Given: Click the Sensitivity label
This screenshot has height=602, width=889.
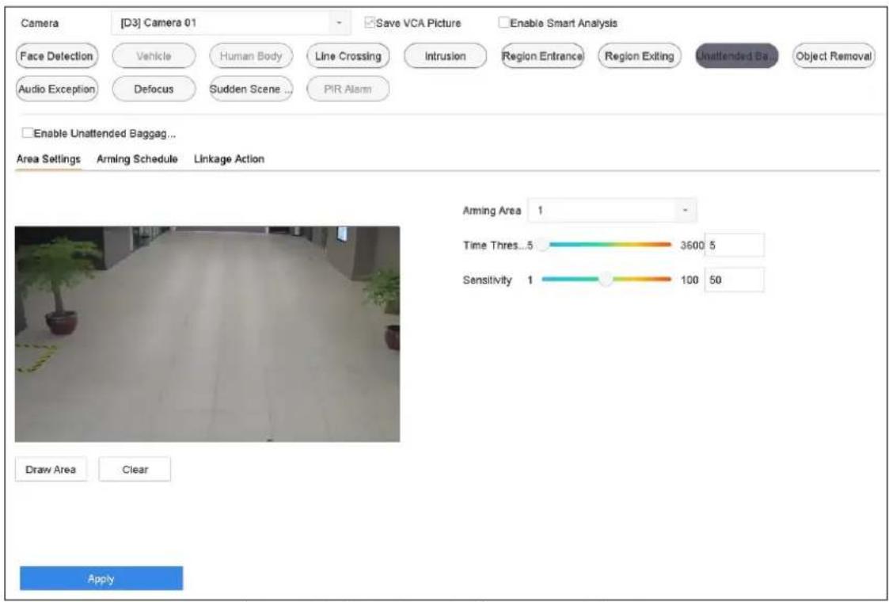Looking at the screenshot, I should pyautogui.click(x=487, y=280).
